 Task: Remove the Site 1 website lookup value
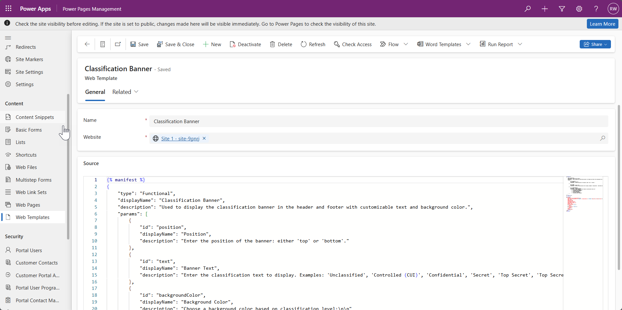[204, 138]
